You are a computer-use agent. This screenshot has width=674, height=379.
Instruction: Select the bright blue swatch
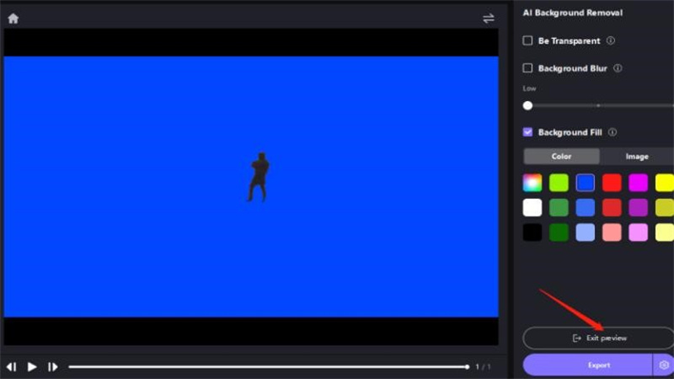click(586, 183)
